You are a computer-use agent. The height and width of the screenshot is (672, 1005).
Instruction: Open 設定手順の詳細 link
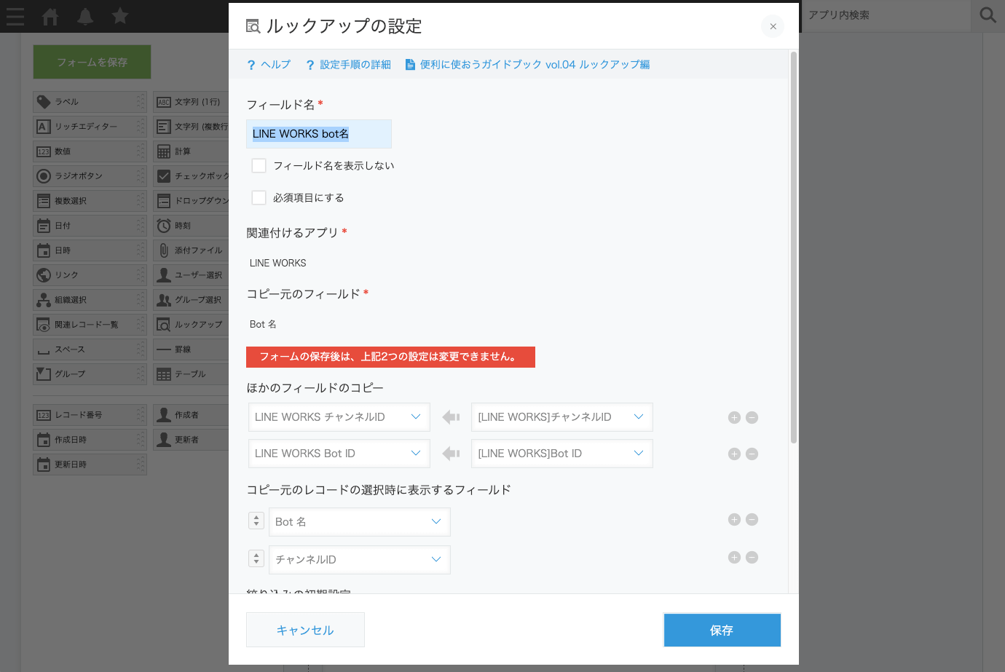click(348, 65)
